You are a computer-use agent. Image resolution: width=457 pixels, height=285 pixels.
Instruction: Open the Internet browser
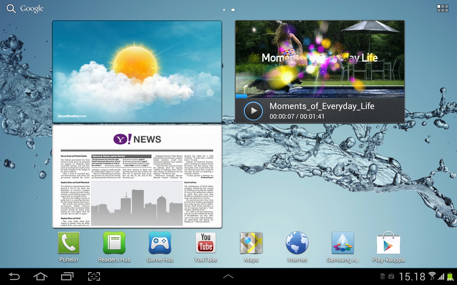point(297,247)
